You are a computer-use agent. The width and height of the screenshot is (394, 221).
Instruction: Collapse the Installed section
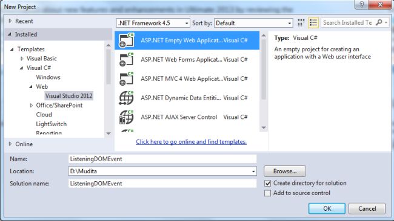pos(10,34)
